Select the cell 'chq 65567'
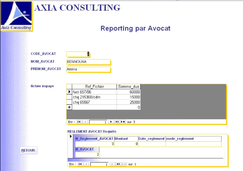Screen dimensions: 243x171 coord(94,102)
